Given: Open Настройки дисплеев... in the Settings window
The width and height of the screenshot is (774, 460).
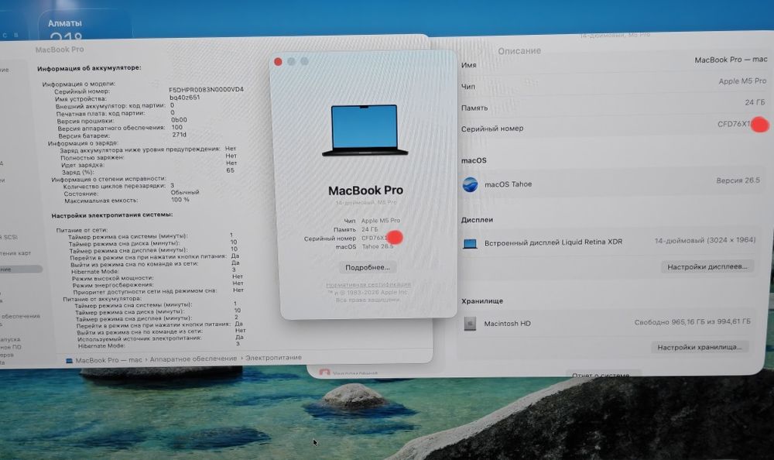Looking at the screenshot, I should (x=707, y=267).
